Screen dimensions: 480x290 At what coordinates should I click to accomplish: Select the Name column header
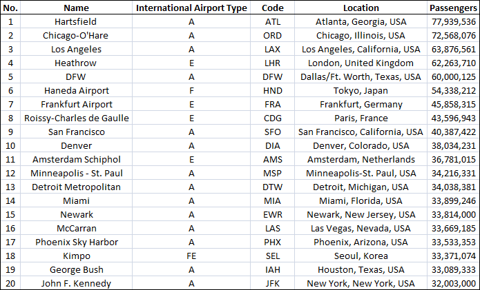click(x=76, y=8)
